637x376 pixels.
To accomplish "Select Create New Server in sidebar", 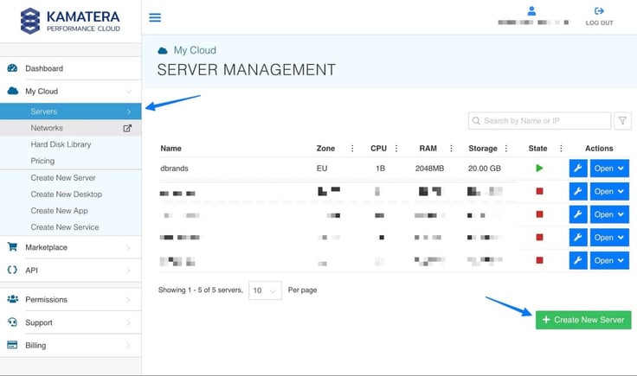I will 63,178.
